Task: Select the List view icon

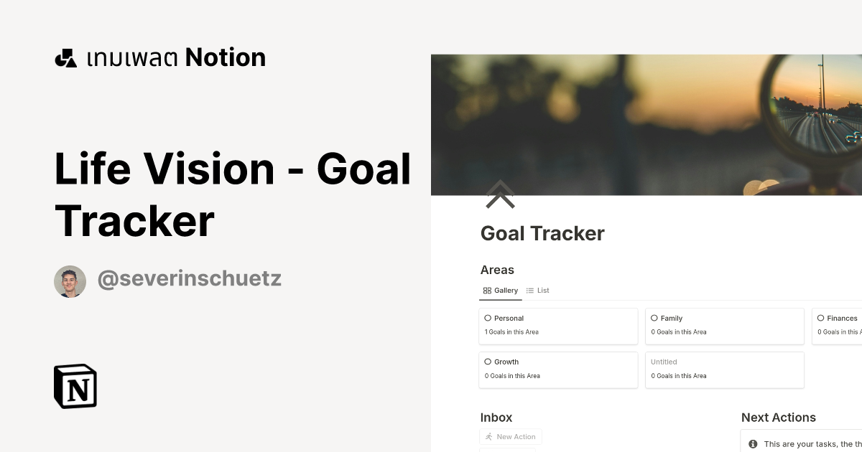Action: pyautogui.click(x=529, y=290)
